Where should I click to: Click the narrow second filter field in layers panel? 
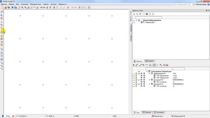[x=178, y=69]
